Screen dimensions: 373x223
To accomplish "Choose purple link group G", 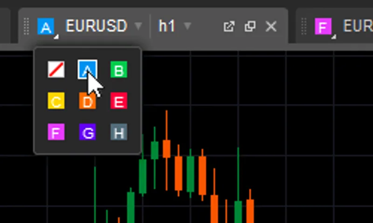I will (x=88, y=132).
